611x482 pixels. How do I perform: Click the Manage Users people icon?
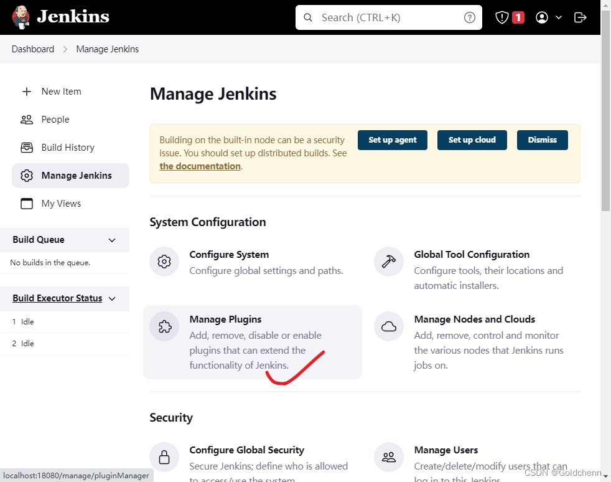tap(389, 456)
